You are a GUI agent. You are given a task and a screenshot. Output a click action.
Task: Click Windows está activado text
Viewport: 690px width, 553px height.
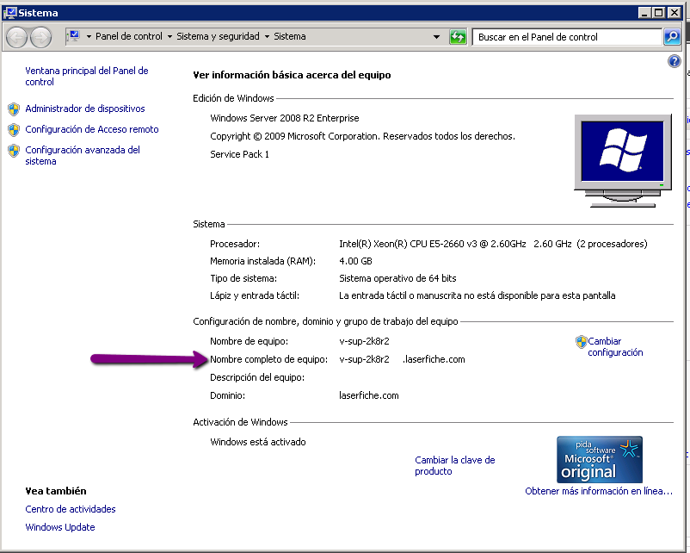point(258,442)
